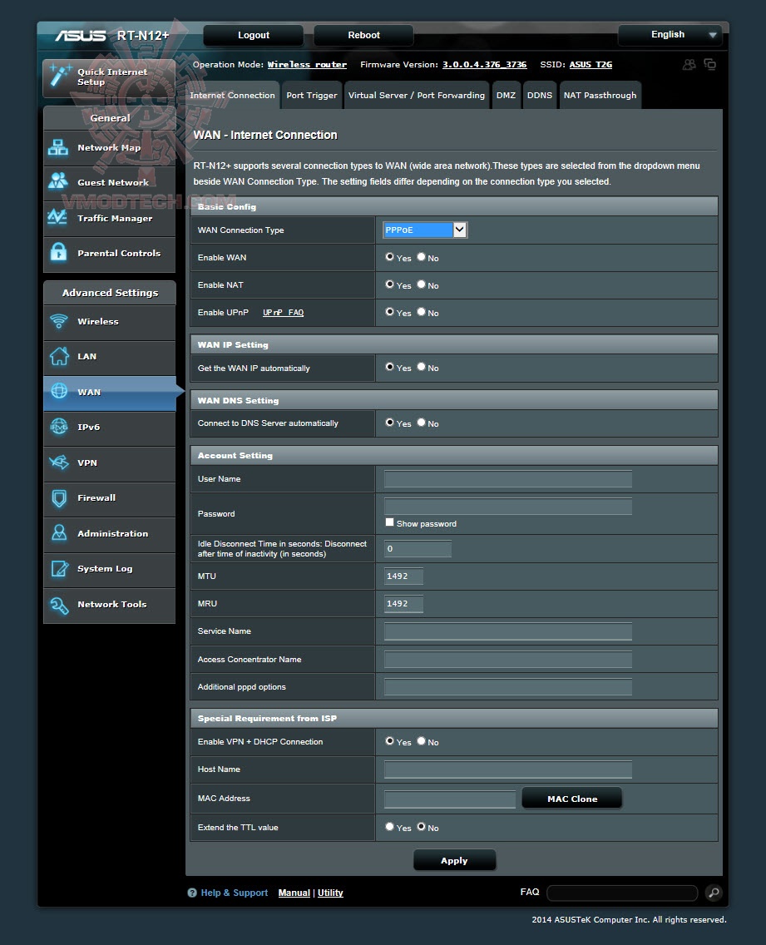Click the SSID ASUS_T2G link
Viewport: 766px width, 945px height.
point(591,65)
